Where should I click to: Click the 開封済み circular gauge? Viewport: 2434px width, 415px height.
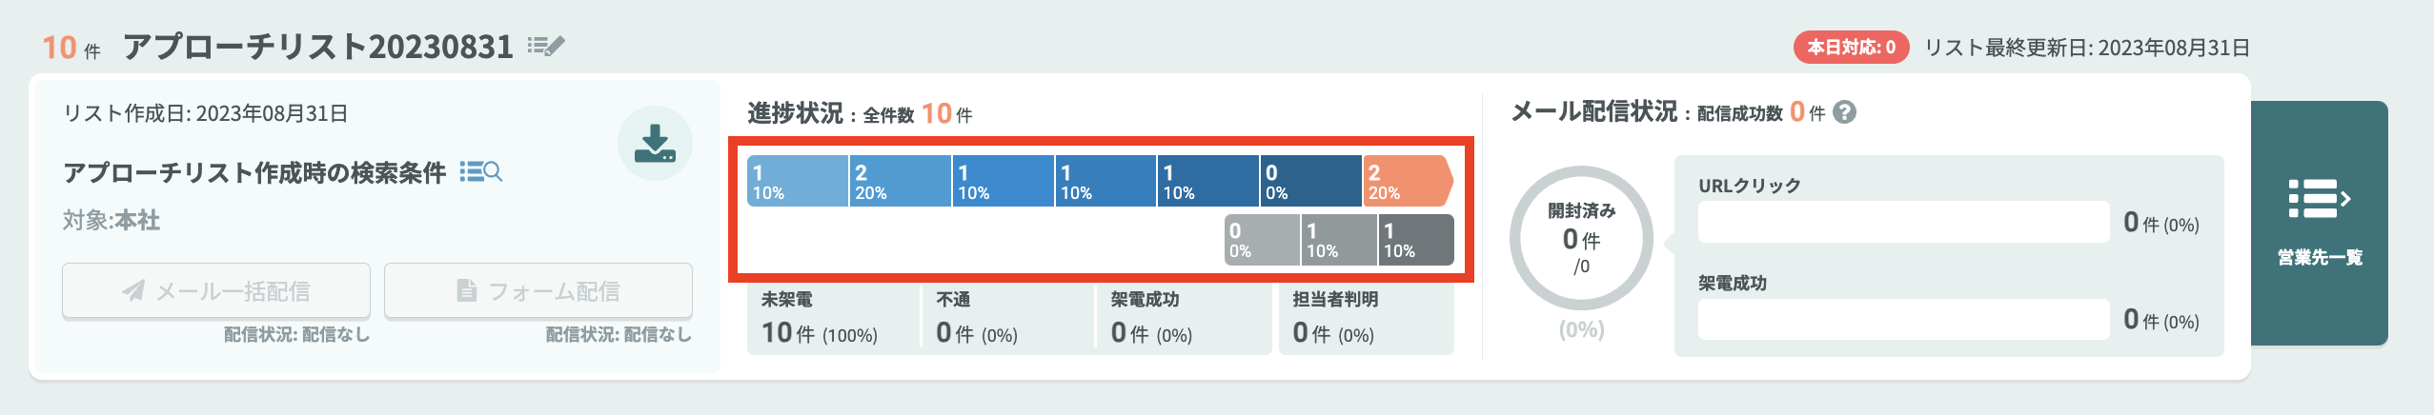tap(1581, 238)
